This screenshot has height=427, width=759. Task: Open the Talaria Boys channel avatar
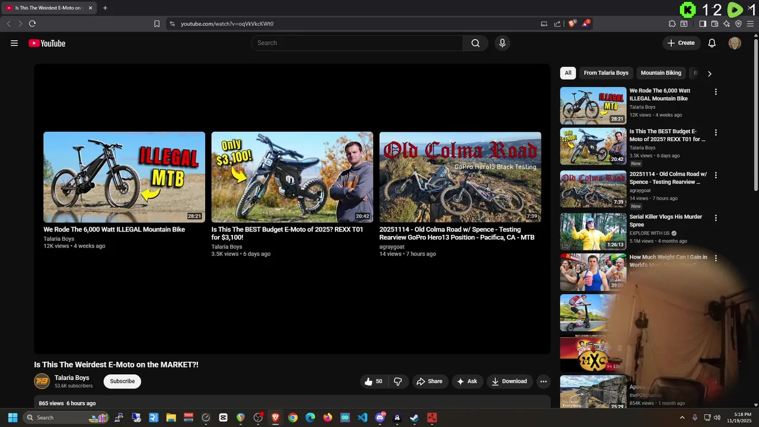[42, 381]
